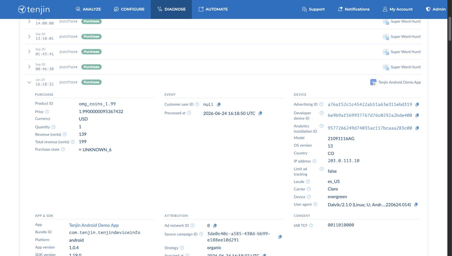Click Purchase badge in 01:43:41 row

pos(92,52)
